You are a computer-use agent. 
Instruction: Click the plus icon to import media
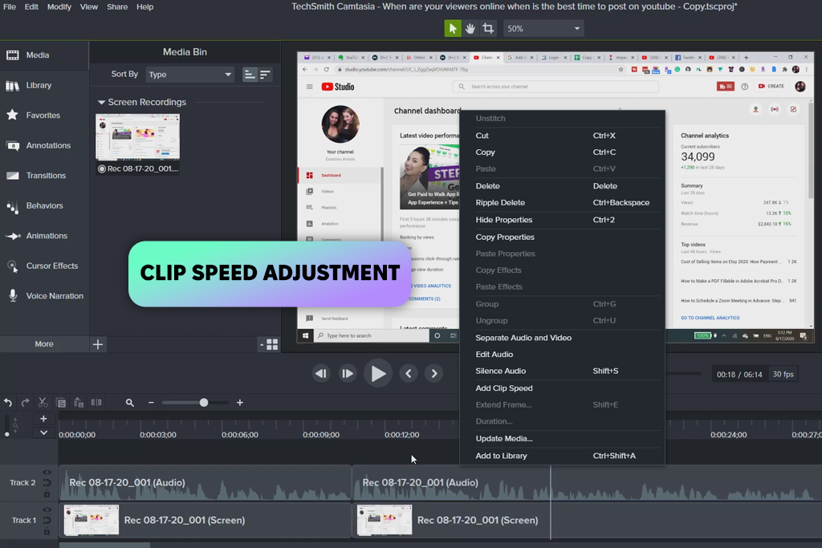click(x=98, y=344)
